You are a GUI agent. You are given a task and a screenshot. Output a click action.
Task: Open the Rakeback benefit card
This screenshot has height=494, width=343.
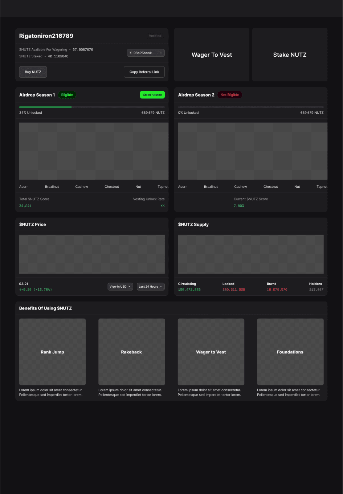point(132,352)
